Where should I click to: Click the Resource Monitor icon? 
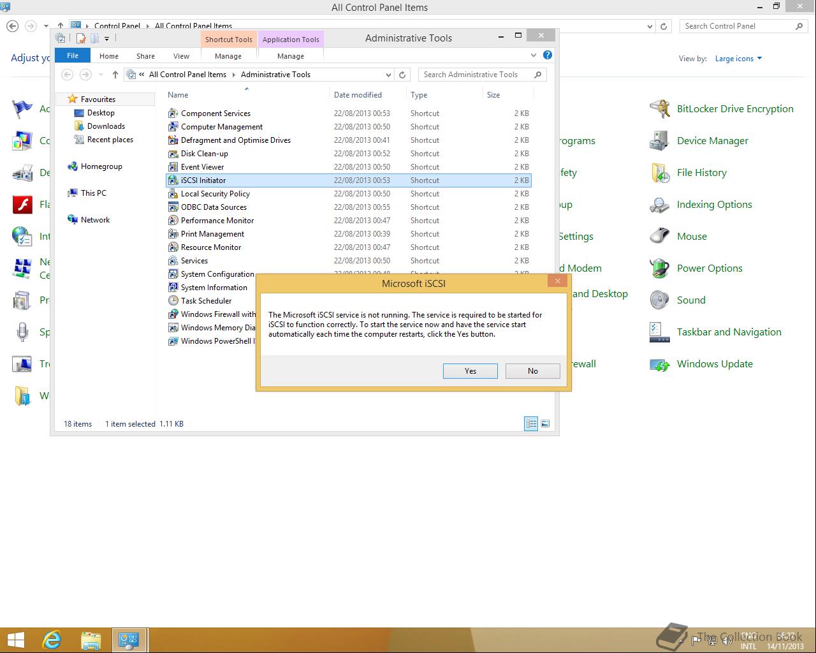coord(173,247)
